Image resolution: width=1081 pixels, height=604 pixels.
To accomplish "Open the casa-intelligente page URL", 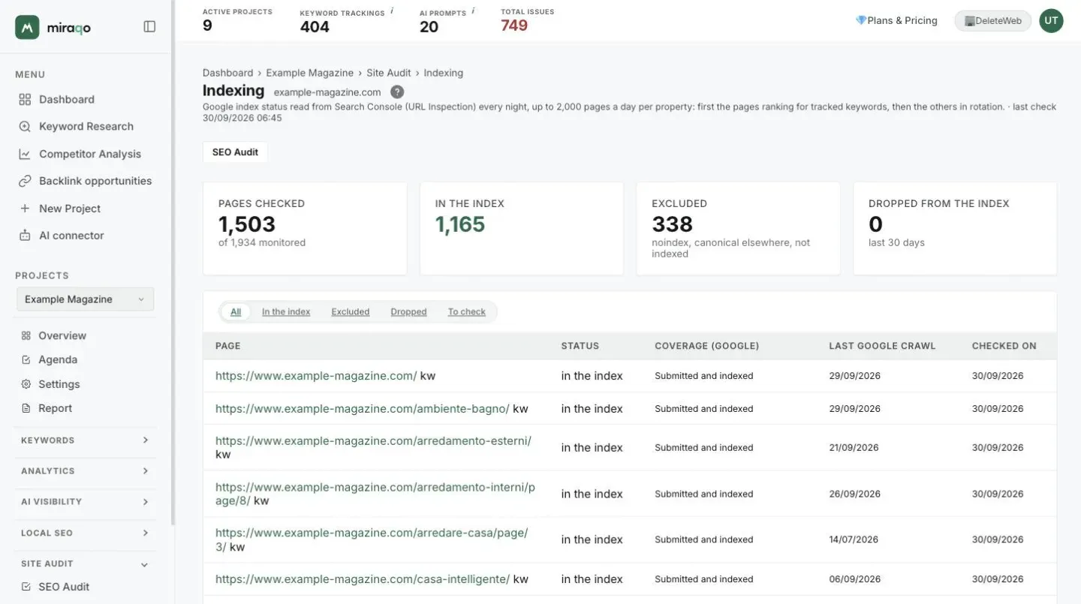I will coord(363,579).
